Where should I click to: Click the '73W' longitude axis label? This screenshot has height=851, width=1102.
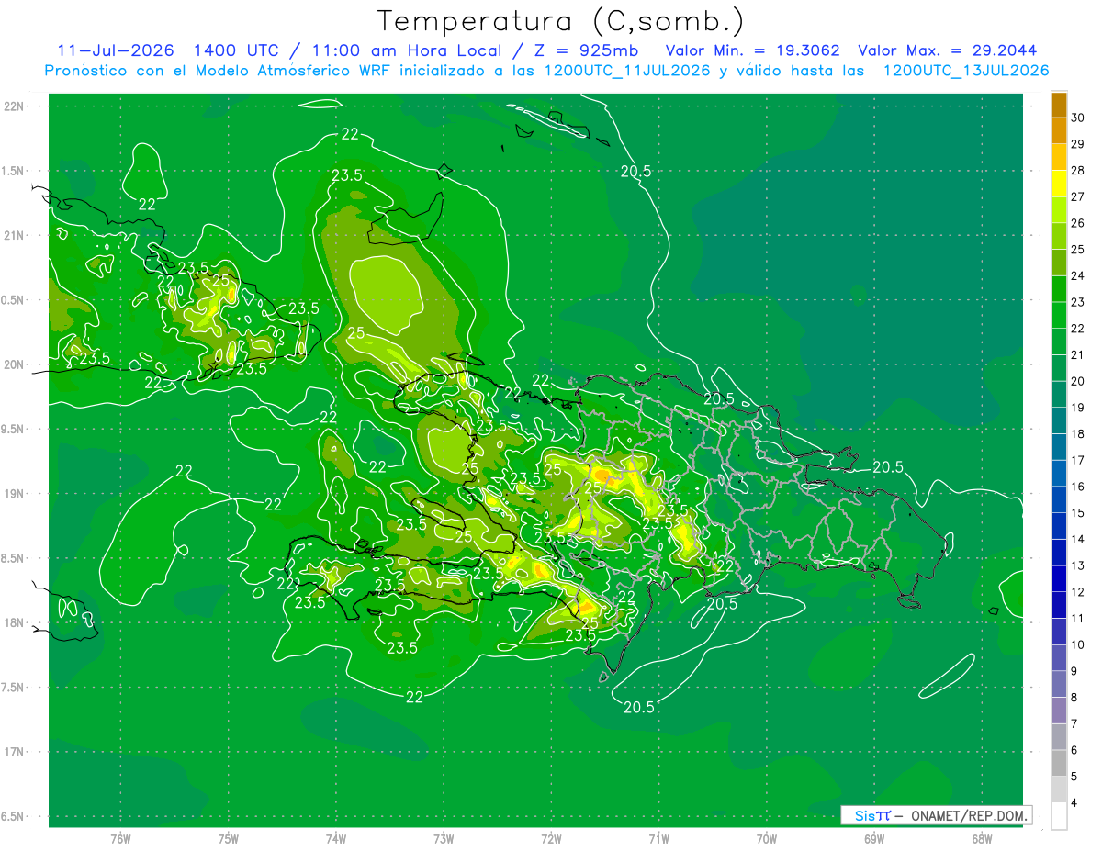click(x=444, y=838)
